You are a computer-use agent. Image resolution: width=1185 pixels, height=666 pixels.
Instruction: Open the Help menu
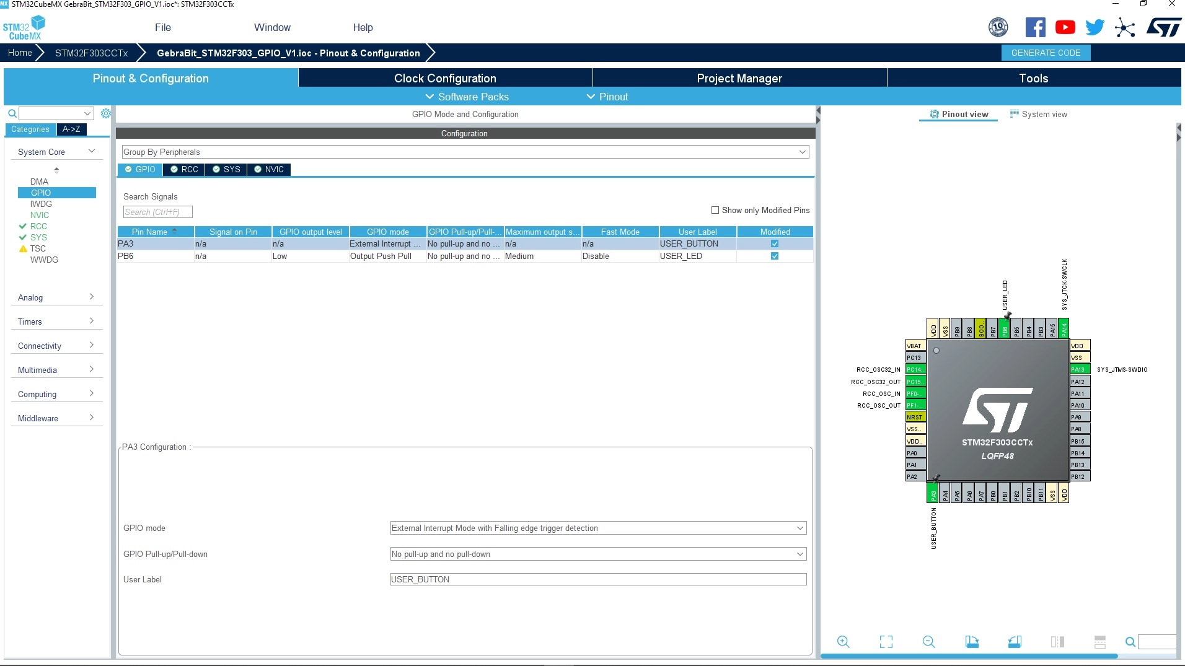click(x=363, y=27)
